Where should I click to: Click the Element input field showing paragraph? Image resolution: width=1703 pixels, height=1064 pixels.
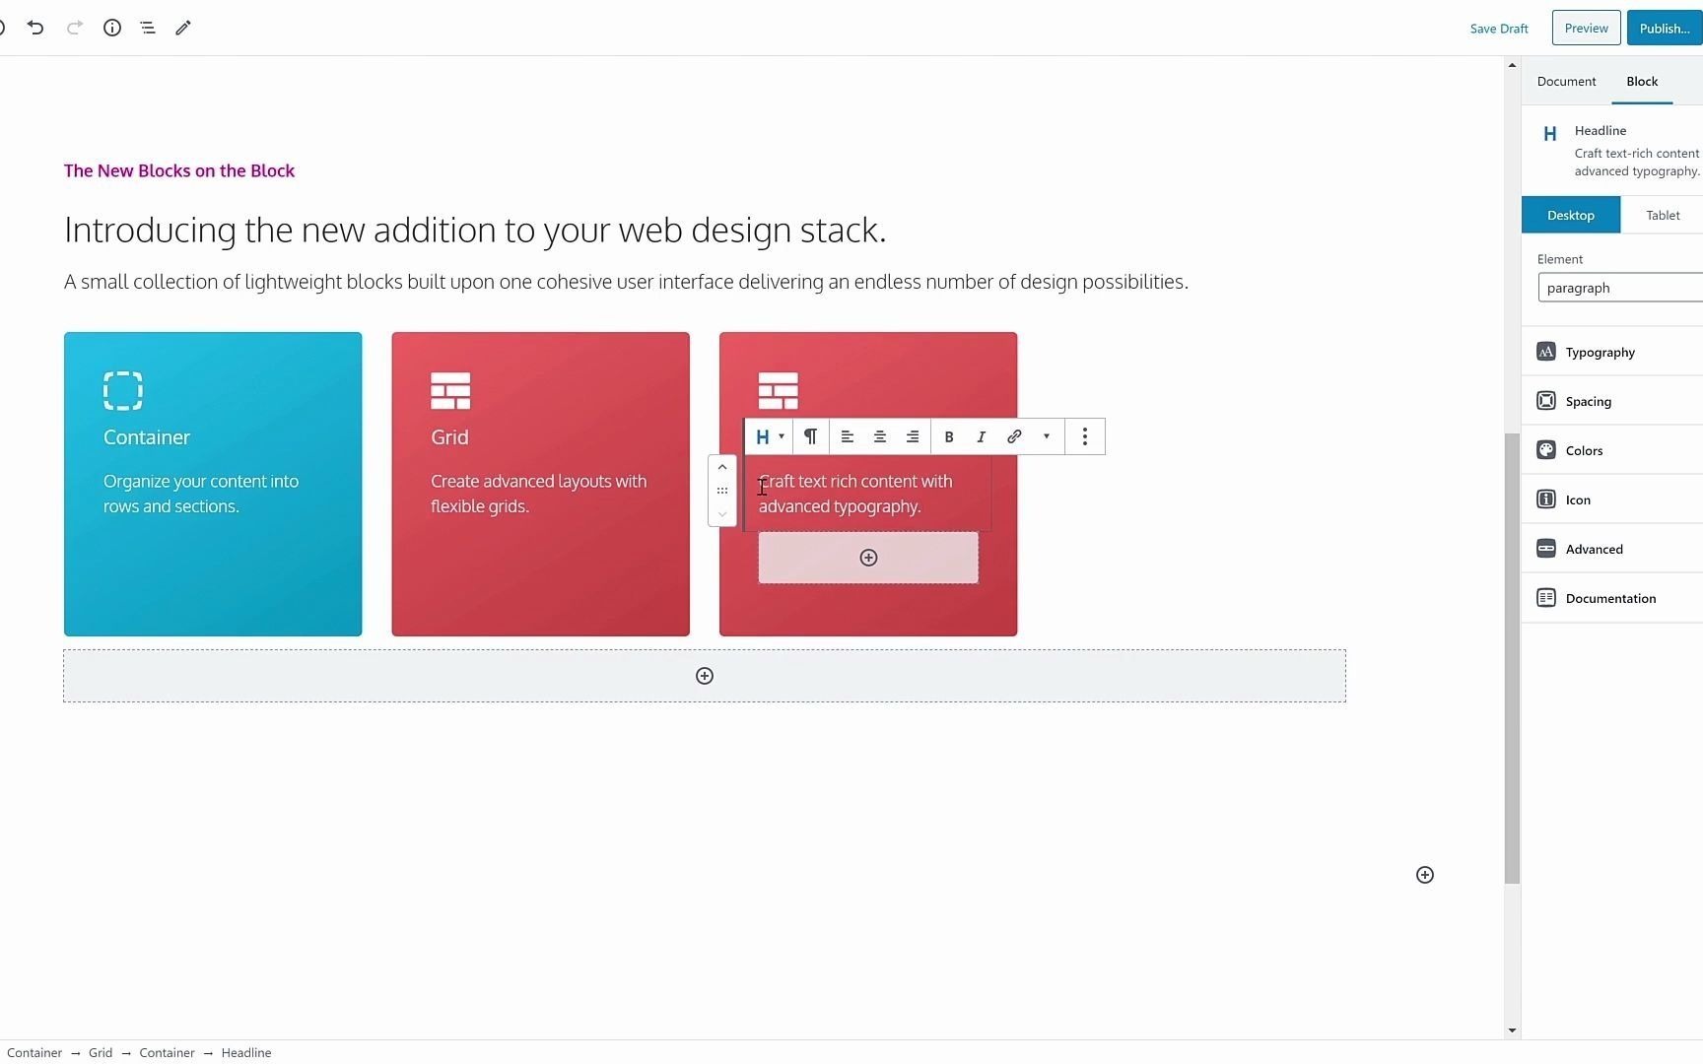click(1620, 288)
